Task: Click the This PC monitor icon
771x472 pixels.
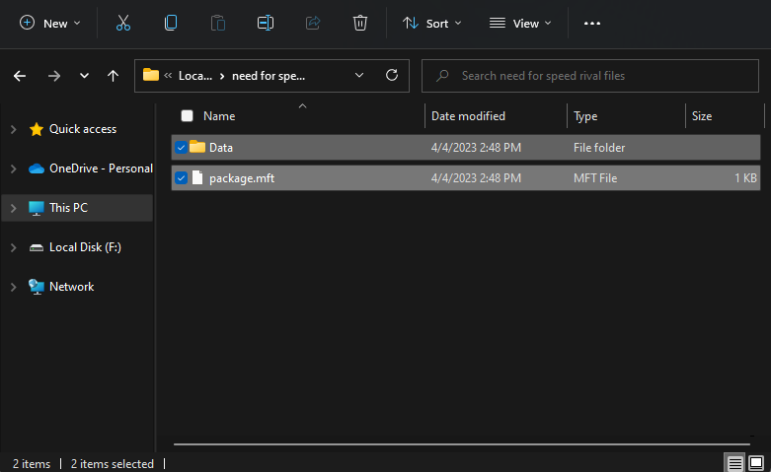Action: (36, 208)
